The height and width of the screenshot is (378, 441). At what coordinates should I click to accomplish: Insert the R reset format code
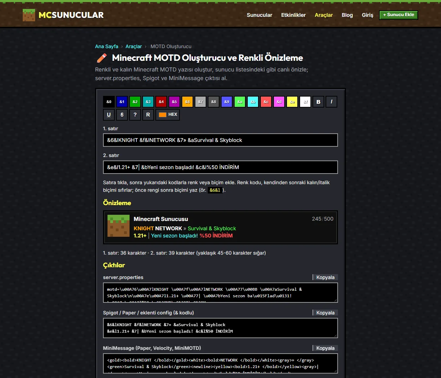(148, 115)
